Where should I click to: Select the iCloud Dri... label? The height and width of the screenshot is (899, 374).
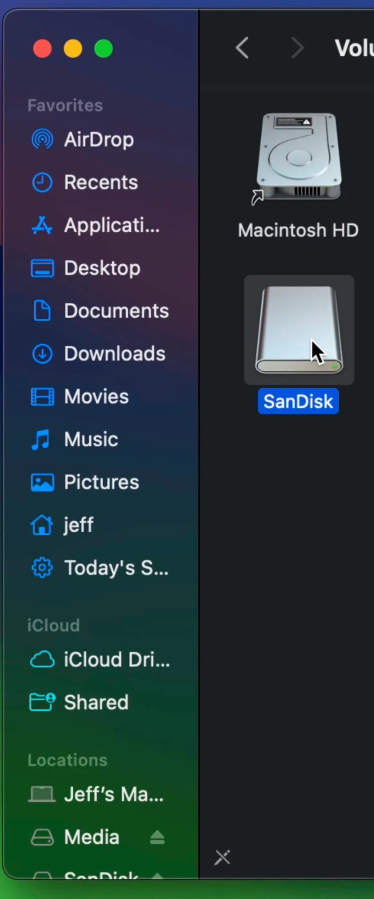click(117, 660)
